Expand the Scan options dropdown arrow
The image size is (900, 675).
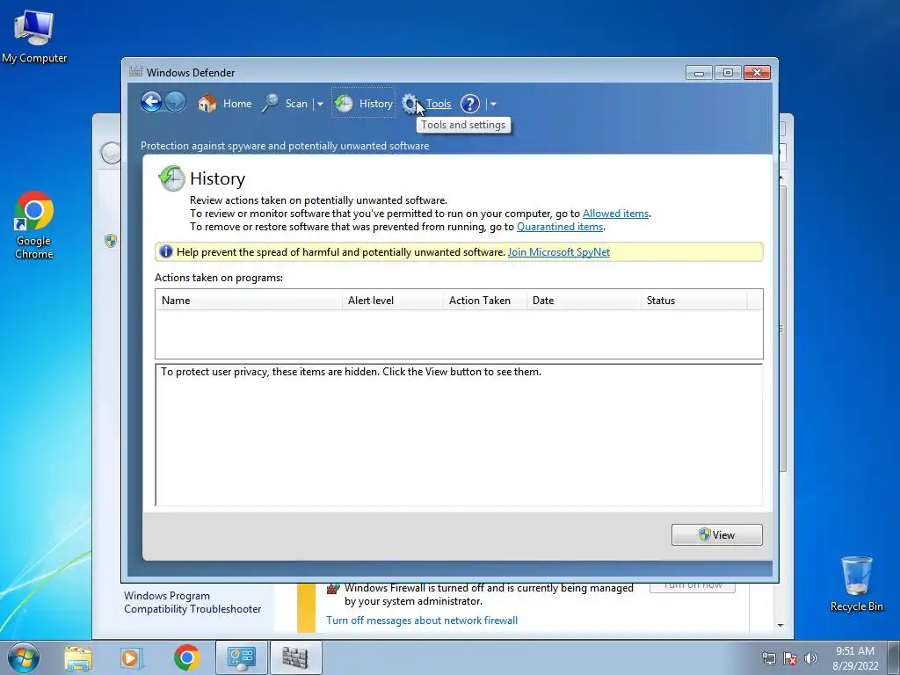(320, 105)
